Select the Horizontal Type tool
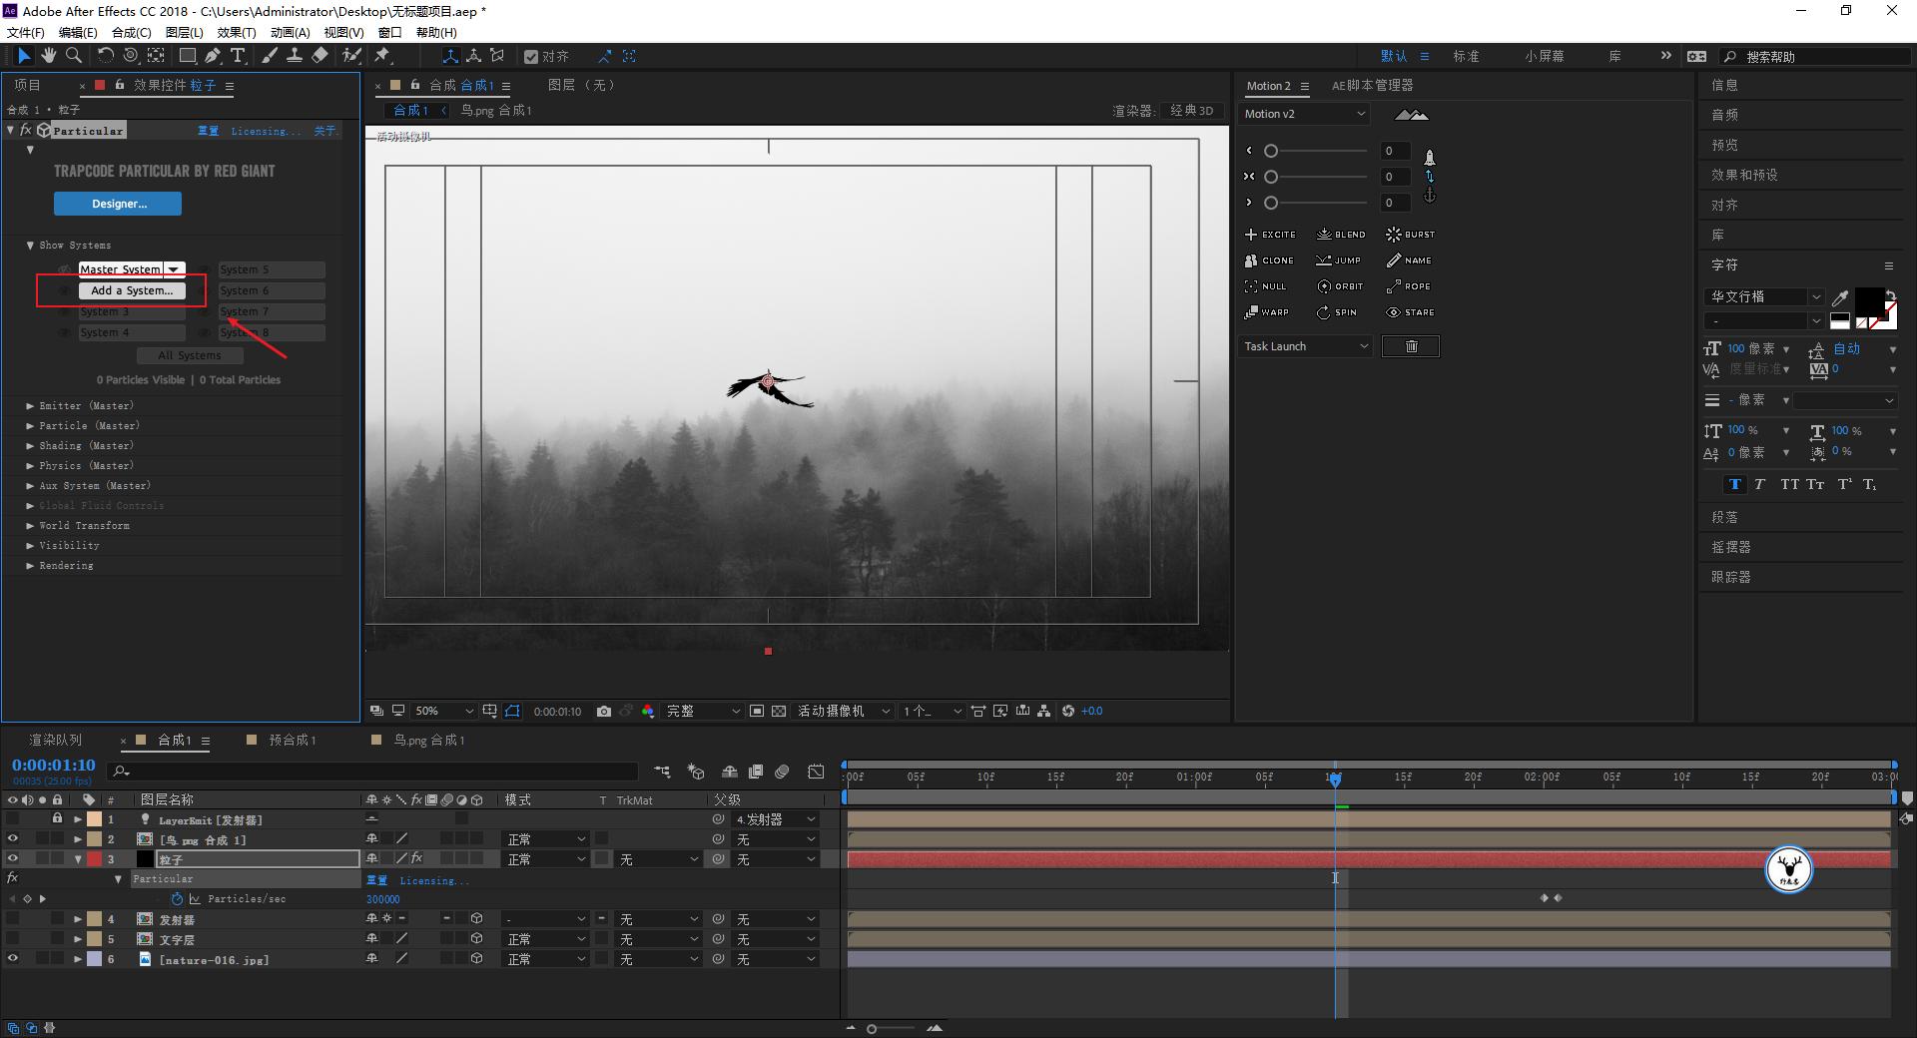Viewport: 1917px width, 1038px height. [x=238, y=56]
